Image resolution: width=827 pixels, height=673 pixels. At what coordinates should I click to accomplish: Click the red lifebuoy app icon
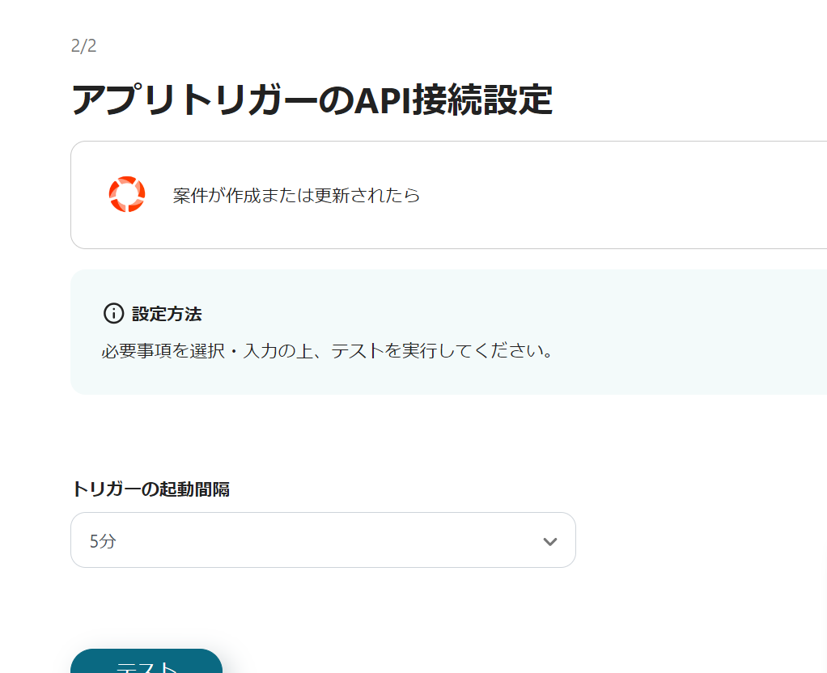(x=127, y=195)
